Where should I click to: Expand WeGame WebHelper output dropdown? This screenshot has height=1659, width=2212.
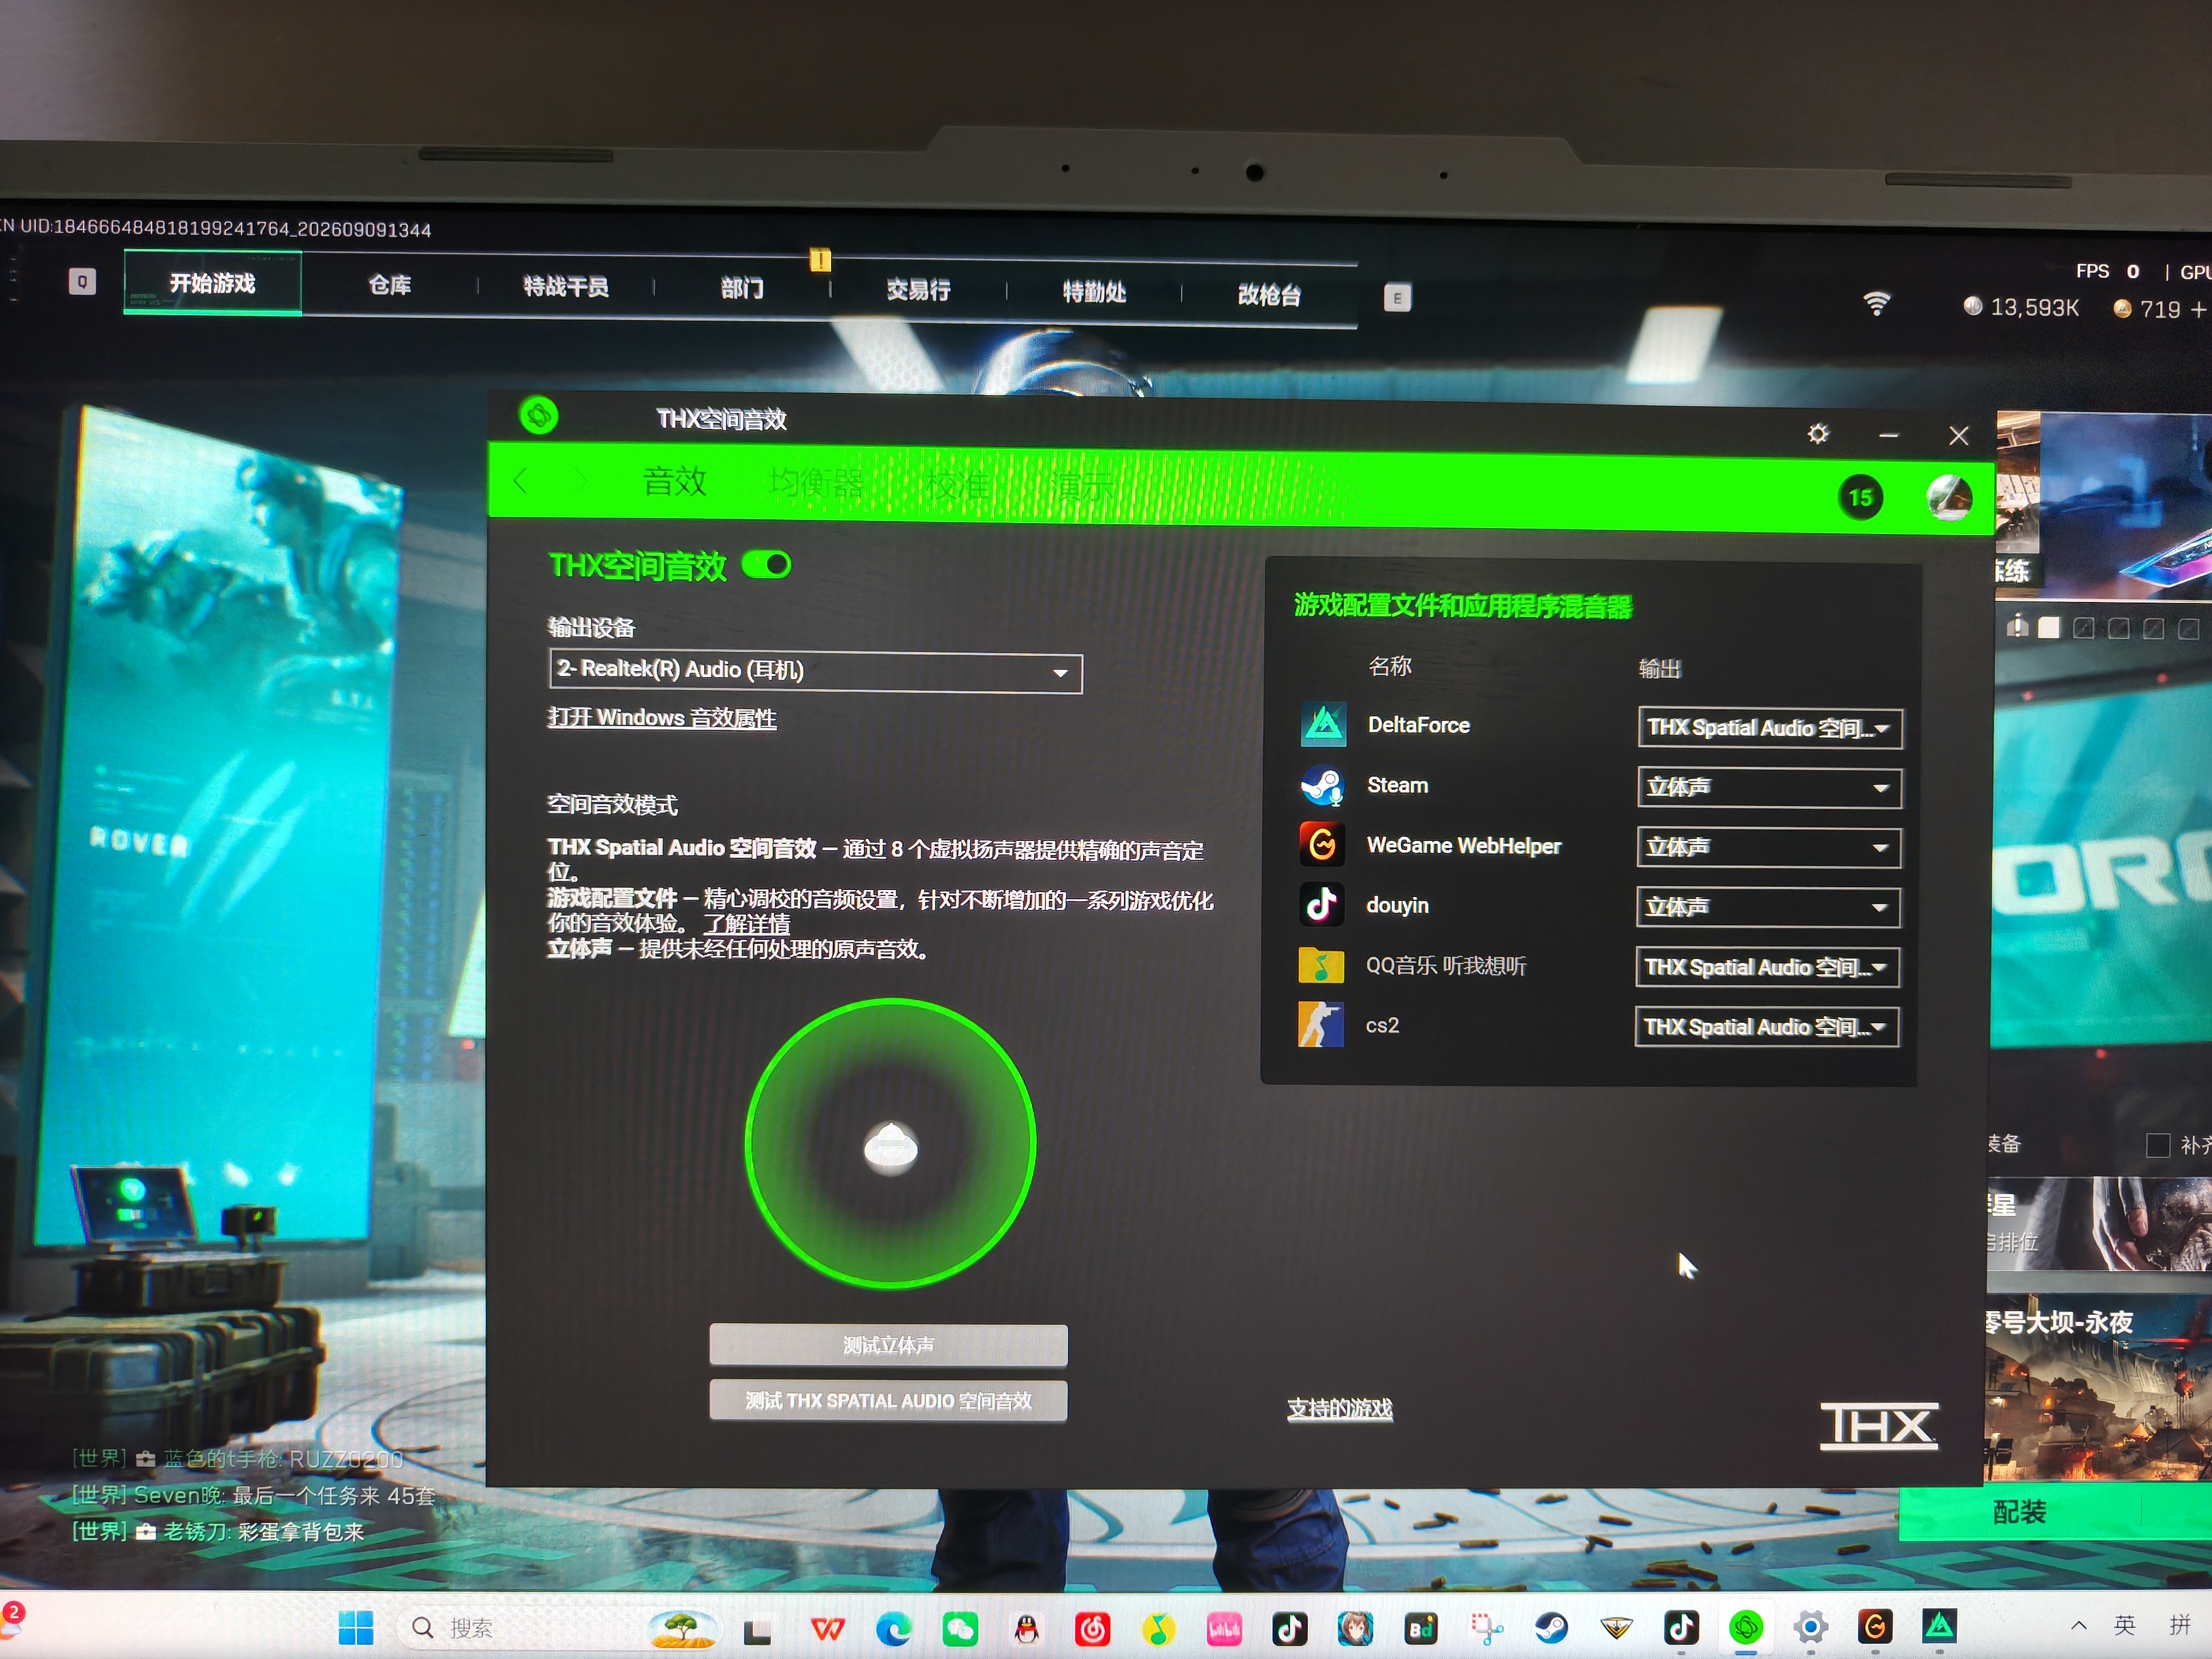(1768, 847)
